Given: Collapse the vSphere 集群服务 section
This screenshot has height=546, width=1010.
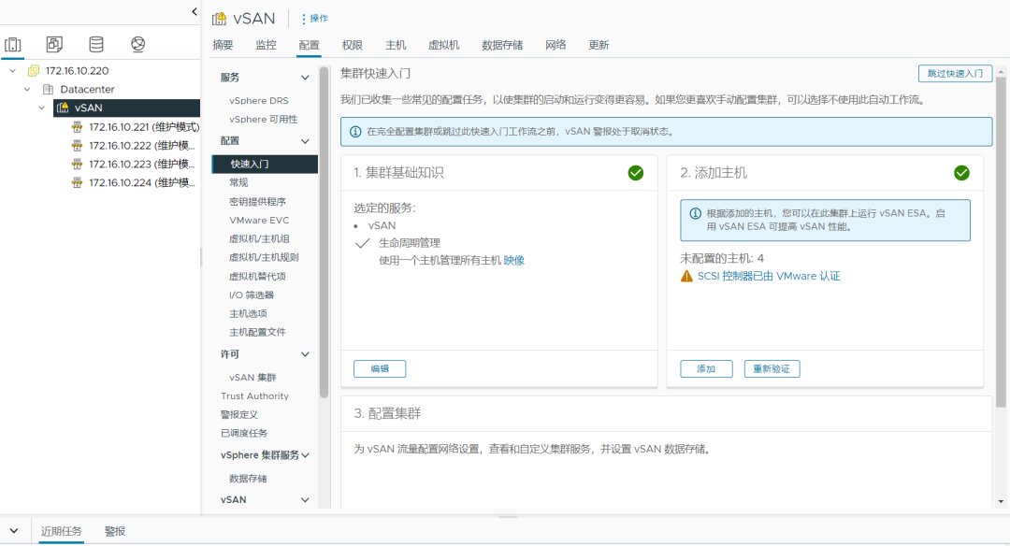Looking at the screenshot, I should pos(305,455).
